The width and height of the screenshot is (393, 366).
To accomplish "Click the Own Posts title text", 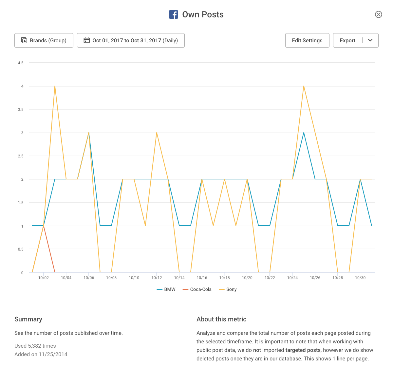I will (203, 14).
